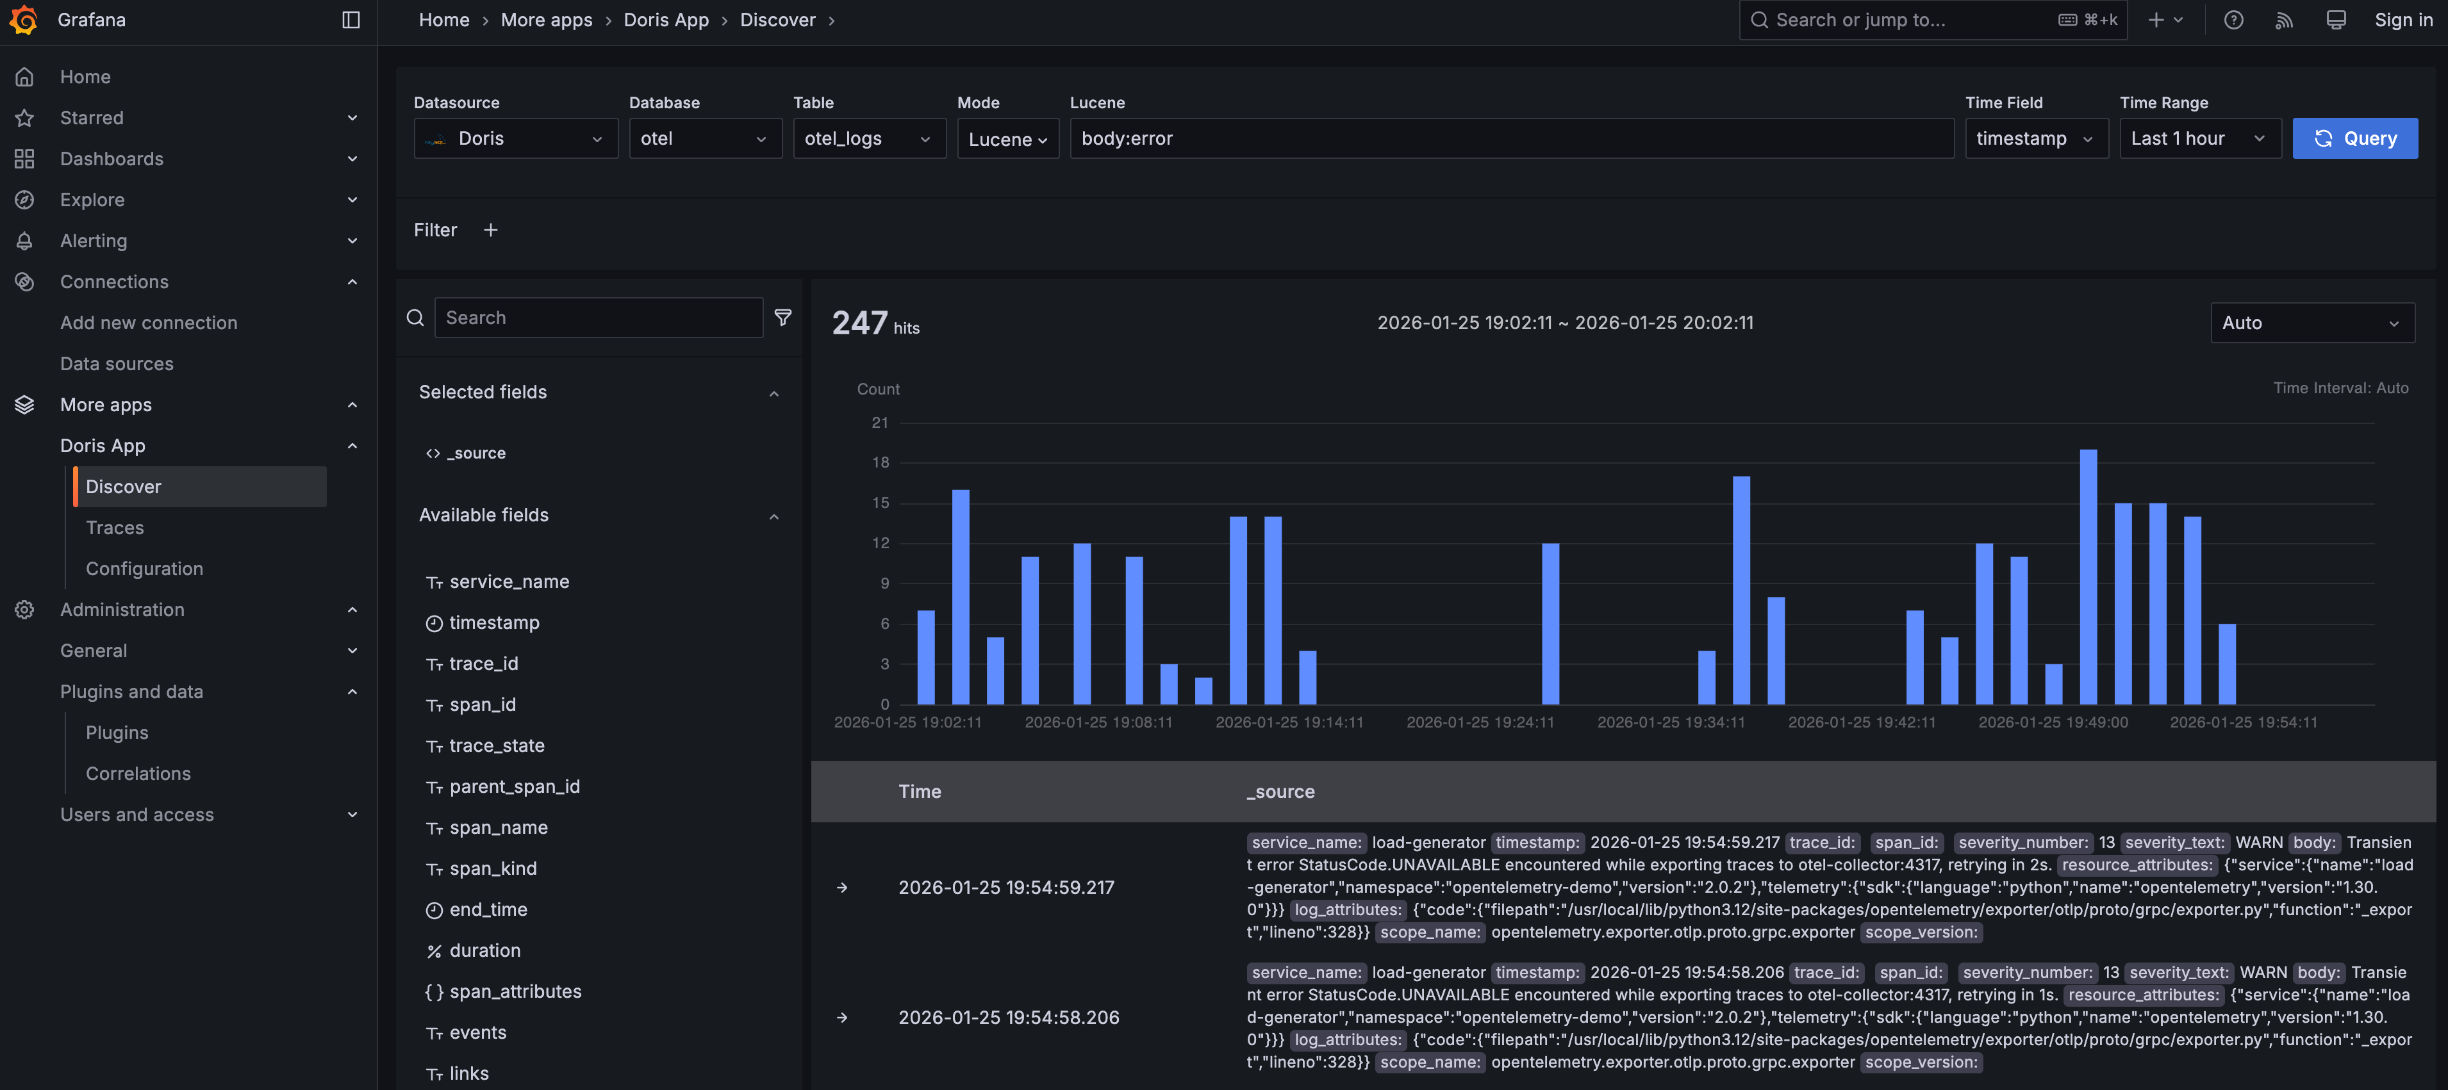Click the Dashboards grid icon
The width and height of the screenshot is (2448, 1090).
click(25, 159)
